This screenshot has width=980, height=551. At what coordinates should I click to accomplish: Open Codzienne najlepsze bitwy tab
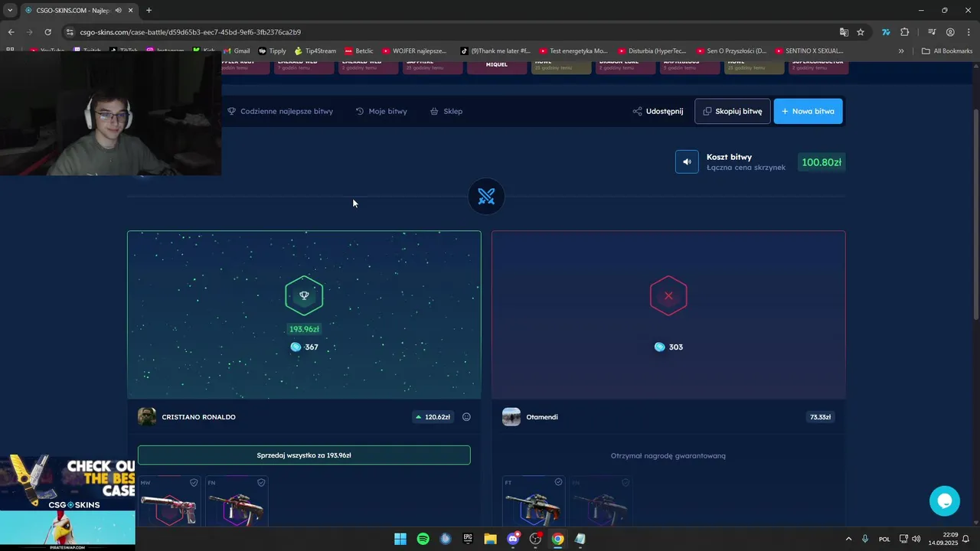coord(280,111)
